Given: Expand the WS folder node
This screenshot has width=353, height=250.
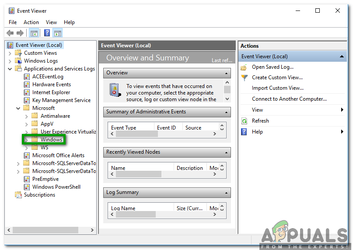Looking at the screenshot, I should click(27, 148).
